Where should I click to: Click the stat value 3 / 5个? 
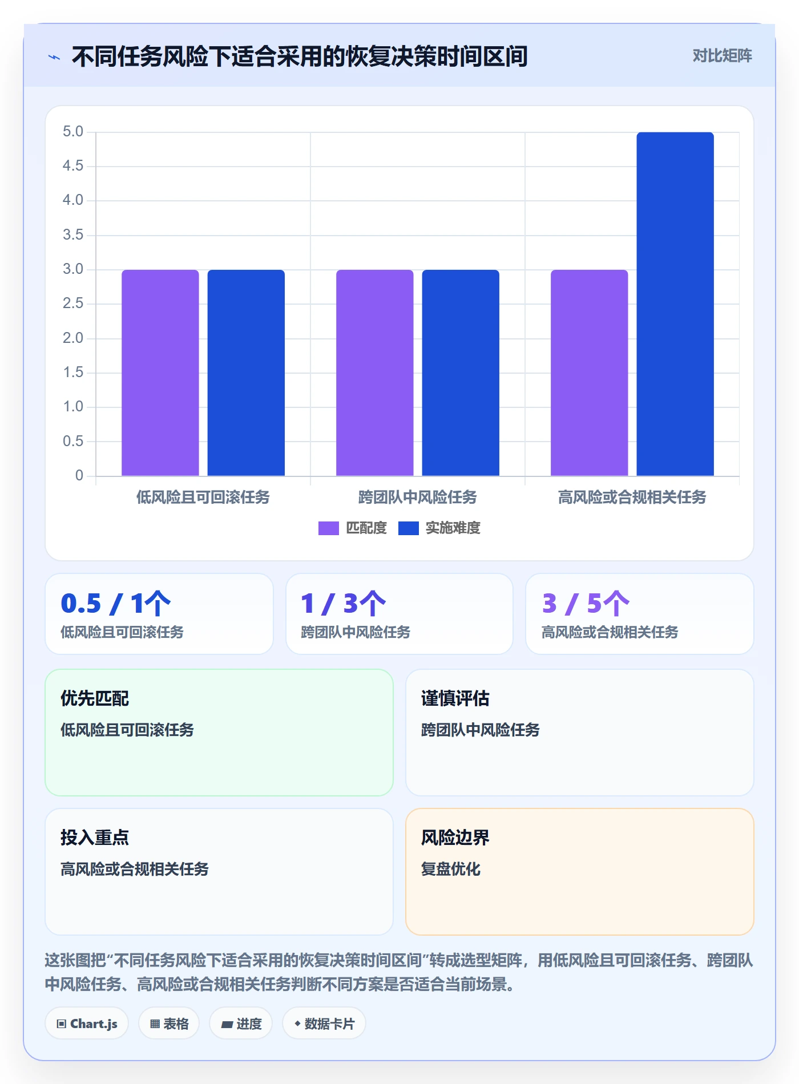586,603
